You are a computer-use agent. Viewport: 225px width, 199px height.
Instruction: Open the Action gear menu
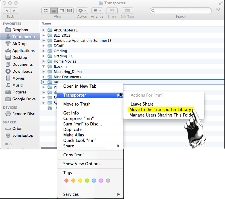(82, 11)
